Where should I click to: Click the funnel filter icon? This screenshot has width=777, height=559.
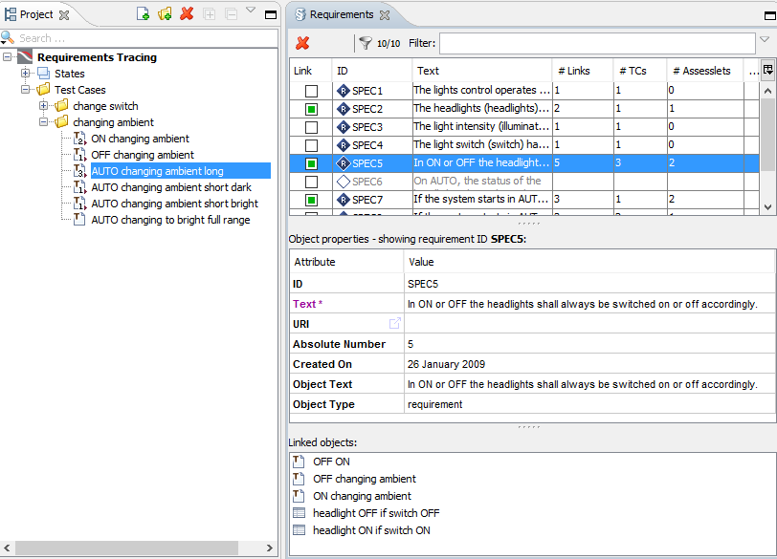pyautogui.click(x=366, y=43)
